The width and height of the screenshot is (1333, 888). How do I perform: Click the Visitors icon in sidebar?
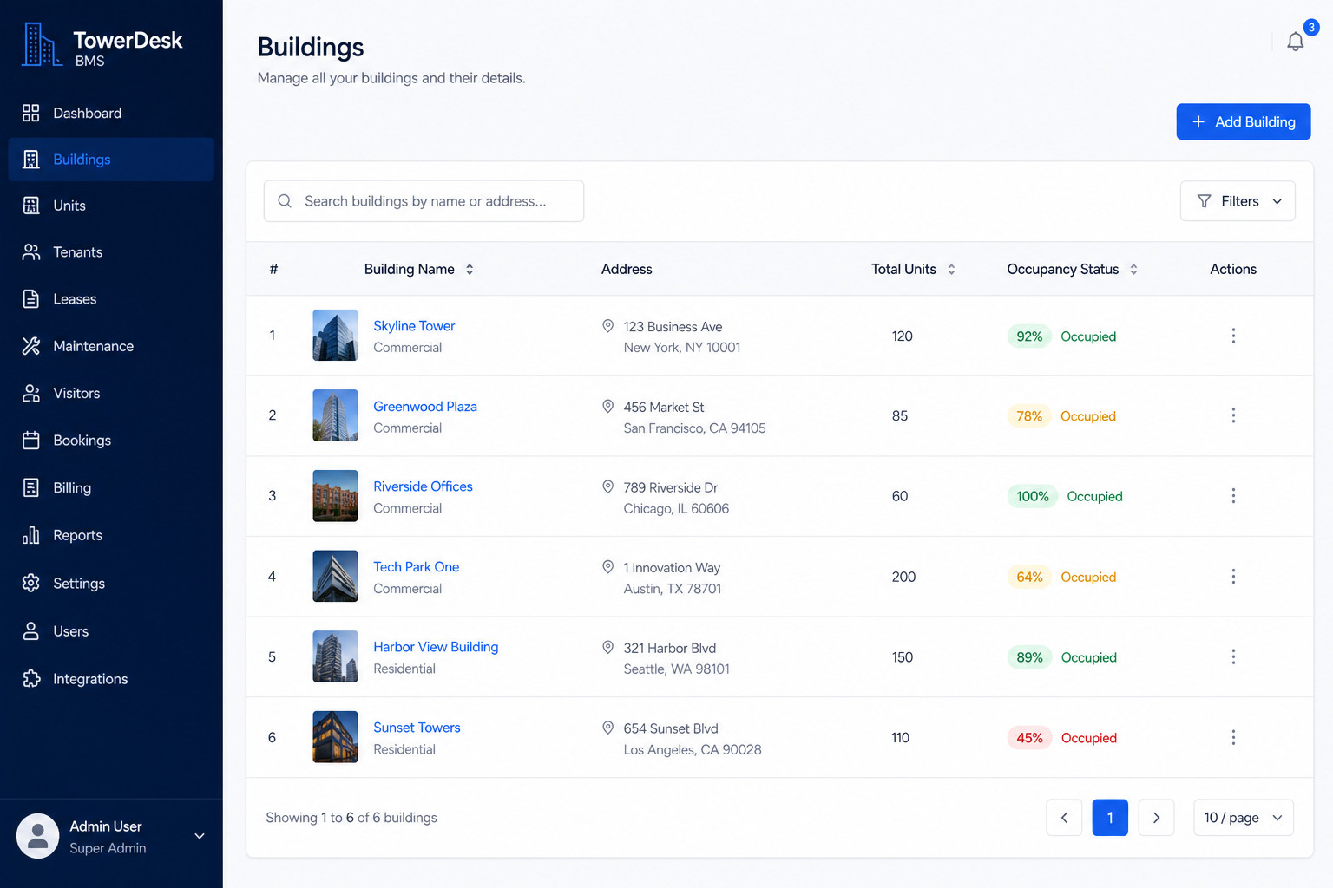[31, 393]
